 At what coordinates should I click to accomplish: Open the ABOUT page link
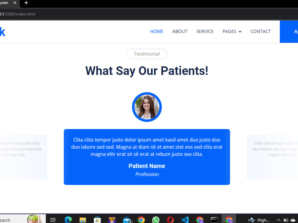pyautogui.click(x=180, y=32)
